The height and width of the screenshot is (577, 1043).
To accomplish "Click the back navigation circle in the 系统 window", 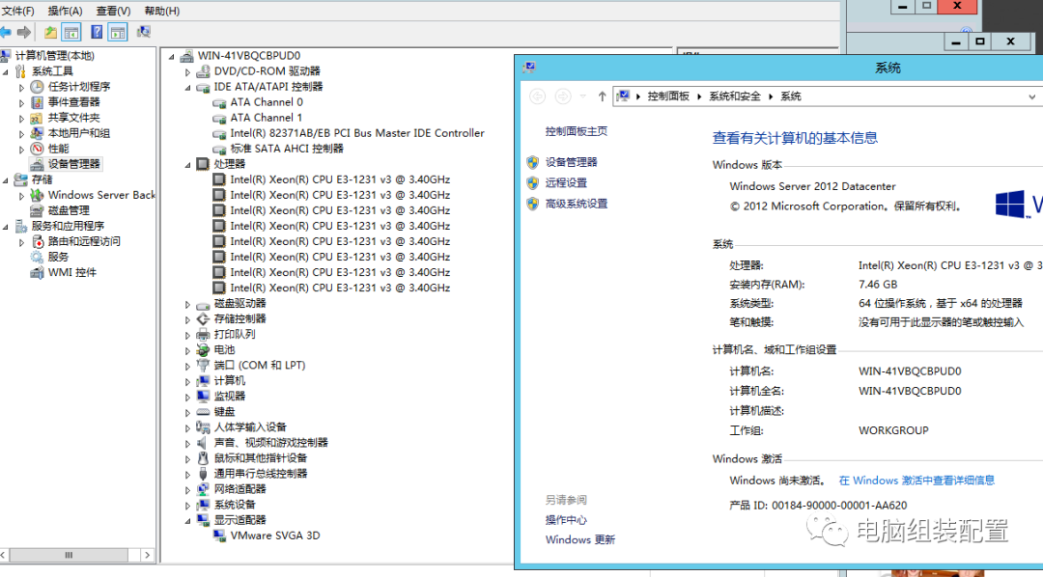I will [537, 96].
